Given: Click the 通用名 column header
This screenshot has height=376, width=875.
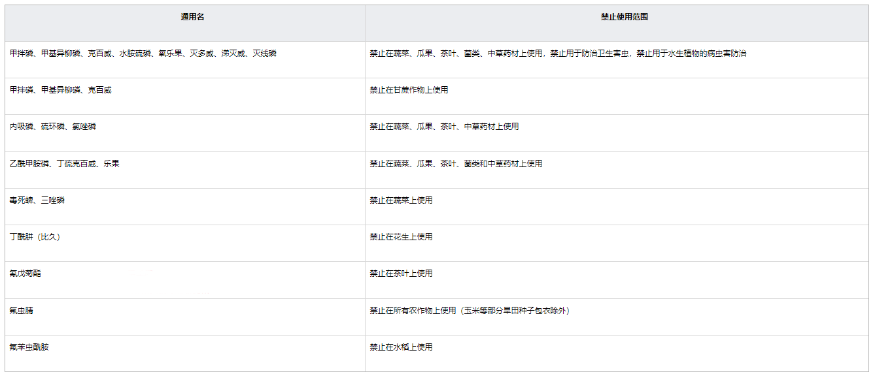Looking at the screenshot, I should point(192,17).
